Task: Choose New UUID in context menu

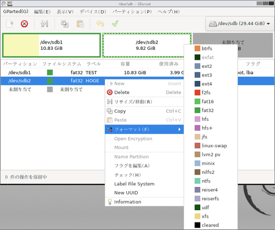Action: [x=144, y=193]
